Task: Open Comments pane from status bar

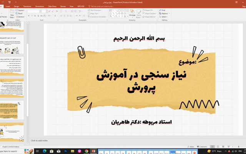Action: point(202,147)
